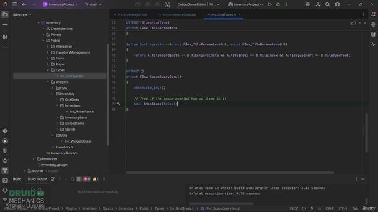This screenshot has height=212, width=378.
Task: Open the InventoryProject run configuration dropdown
Action: coord(246,4)
